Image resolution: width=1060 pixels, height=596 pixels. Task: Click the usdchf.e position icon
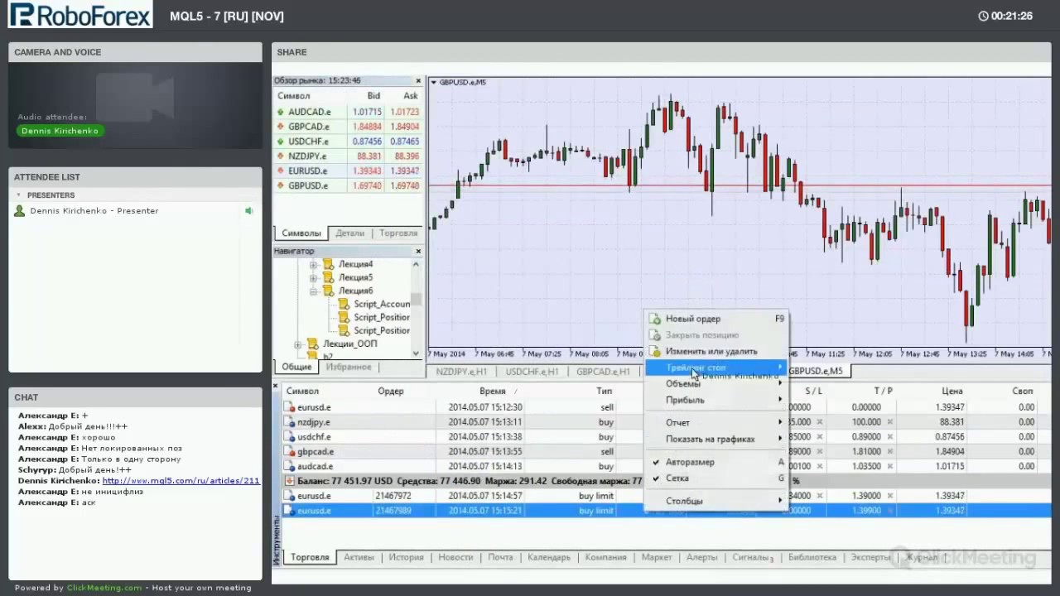[x=290, y=437]
